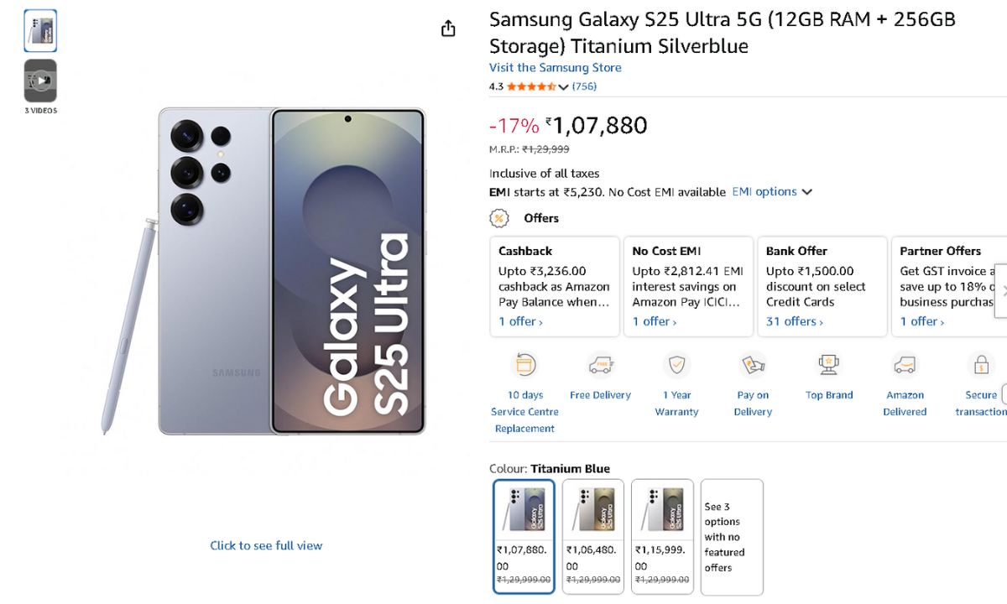Choose the ₹1,15,999 colour variant
The height and width of the screenshot is (604, 1007).
(x=662, y=536)
